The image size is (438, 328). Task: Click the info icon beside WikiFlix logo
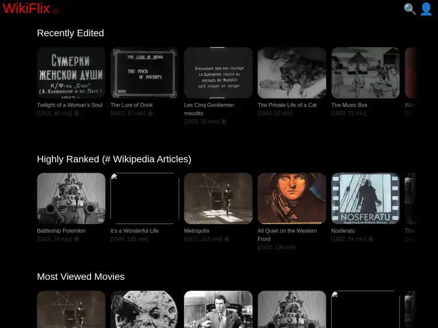coord(55,11)
